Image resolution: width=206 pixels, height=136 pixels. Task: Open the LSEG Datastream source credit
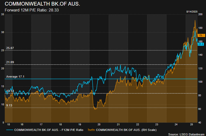pos(186,134)
